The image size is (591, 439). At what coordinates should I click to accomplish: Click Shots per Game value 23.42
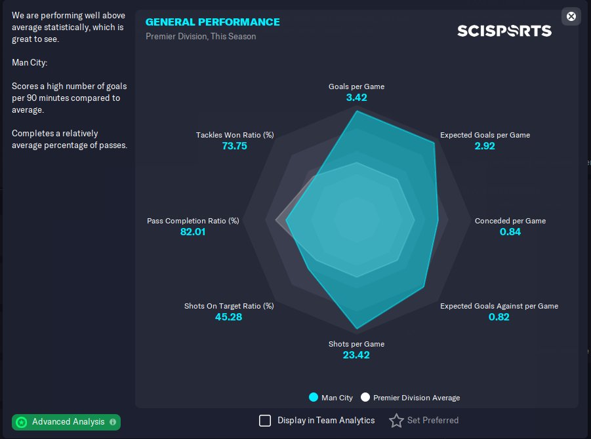point(356,355)
